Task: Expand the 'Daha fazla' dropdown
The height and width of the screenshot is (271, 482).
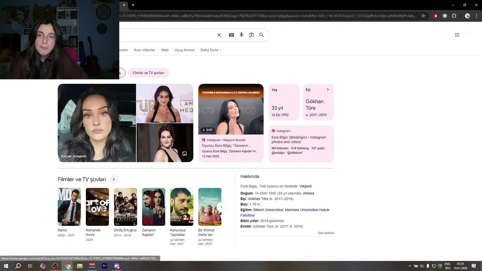Action: pos(211,50)
